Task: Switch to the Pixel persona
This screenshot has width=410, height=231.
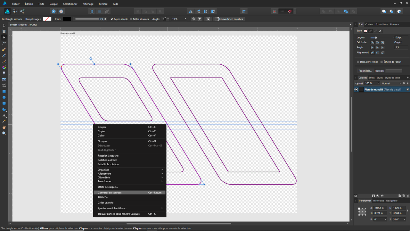Action: pyautogui.click(x=15, y=11)
